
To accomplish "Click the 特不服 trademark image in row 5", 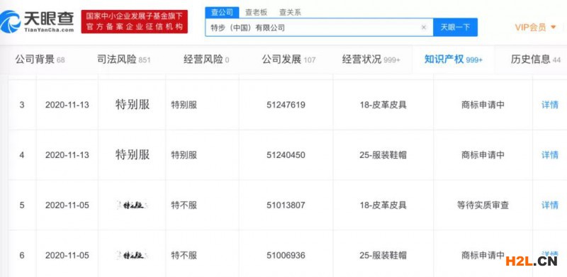I will pos(133,205).
